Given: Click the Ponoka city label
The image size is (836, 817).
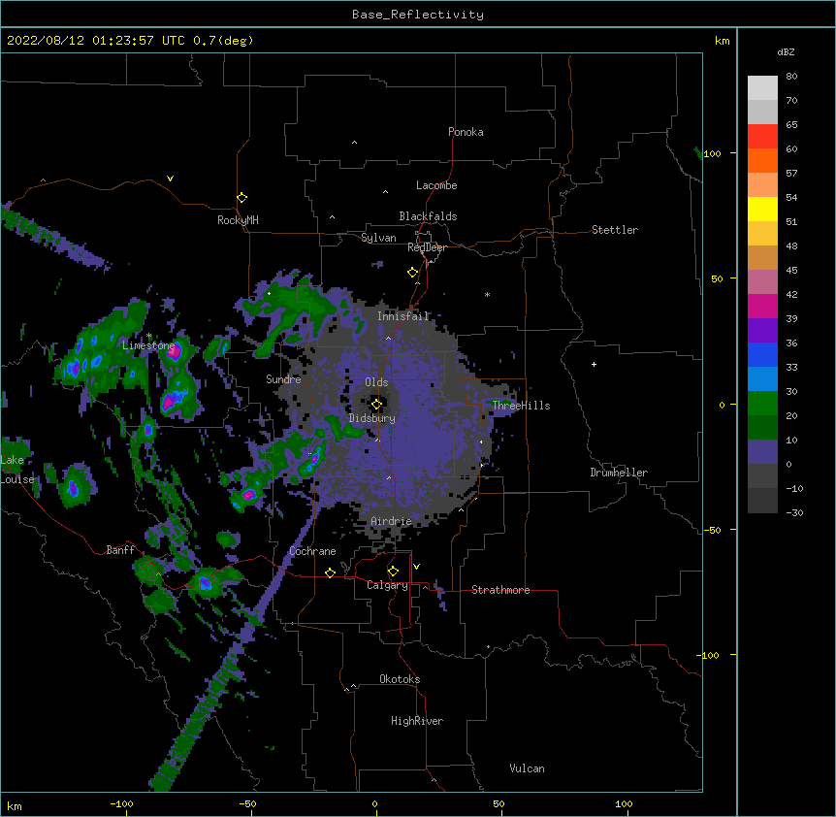Looking at the screenshot, I should (466, 132).
